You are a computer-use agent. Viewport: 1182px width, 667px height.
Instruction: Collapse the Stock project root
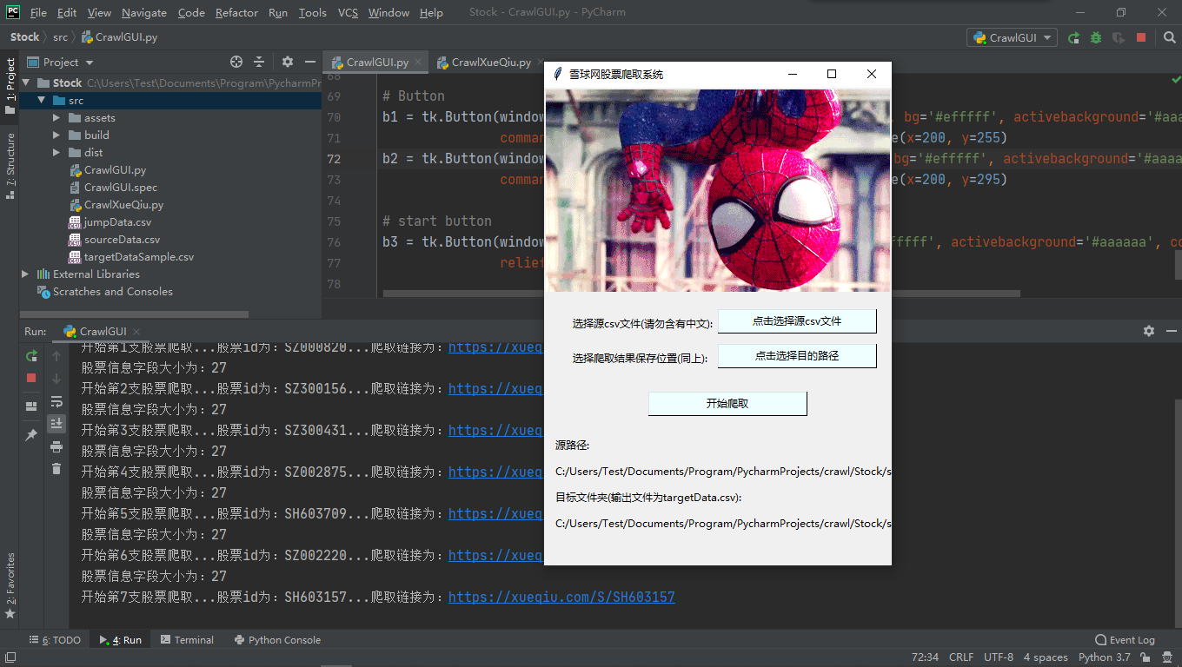[26, 83]
